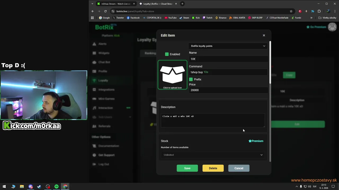Go back in browser history
Viewport: 339px width, 190px height.
click(x=92, y=11)
